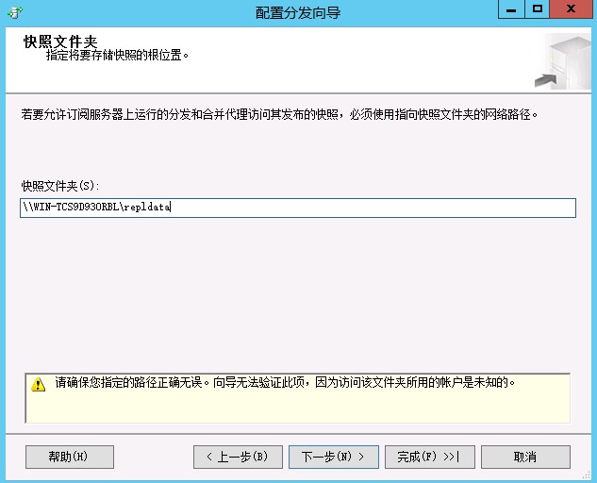Click the 指定将要存储快照的根位置 subtitle

pyautogui.click(x=118, y=56)
